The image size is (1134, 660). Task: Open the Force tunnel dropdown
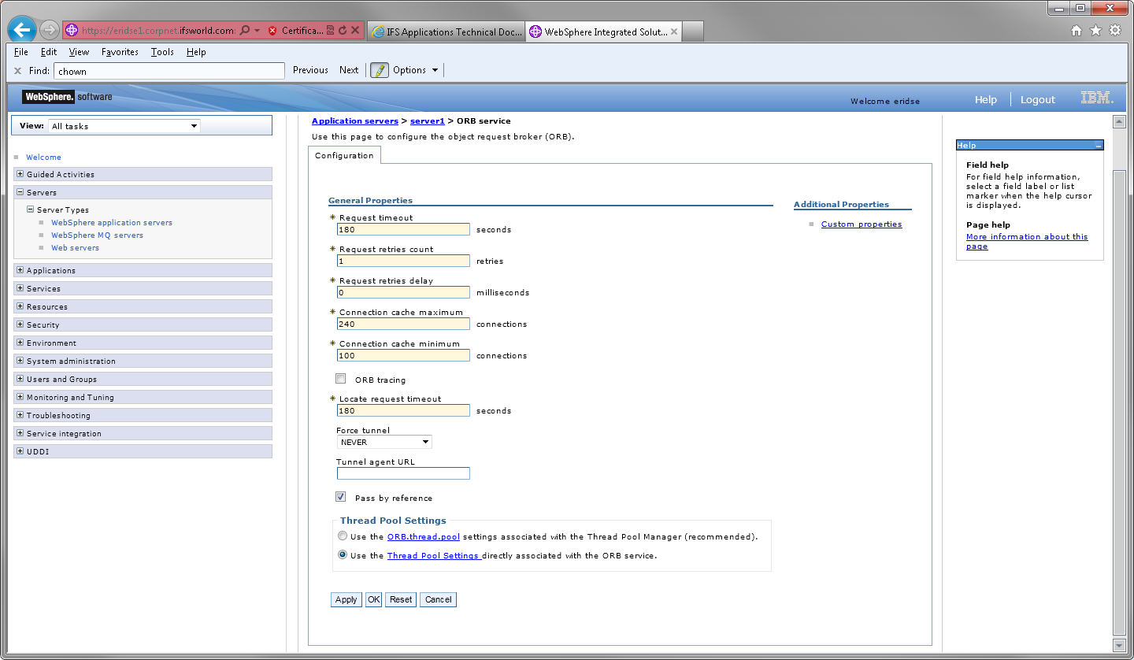click(x=425, y=442)
